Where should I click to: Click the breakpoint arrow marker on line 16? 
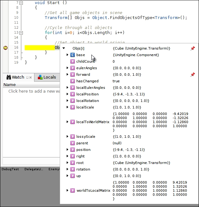[x=5, y=48]
